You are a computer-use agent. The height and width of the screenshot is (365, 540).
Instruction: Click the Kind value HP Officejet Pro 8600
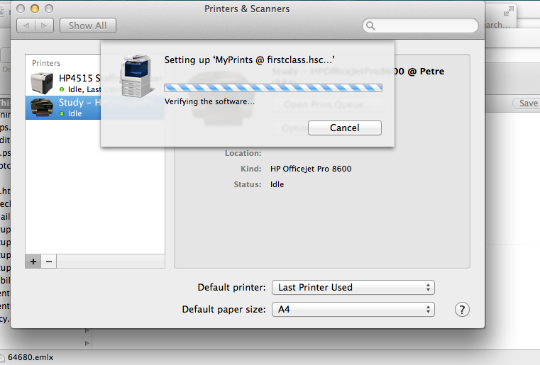311,169
